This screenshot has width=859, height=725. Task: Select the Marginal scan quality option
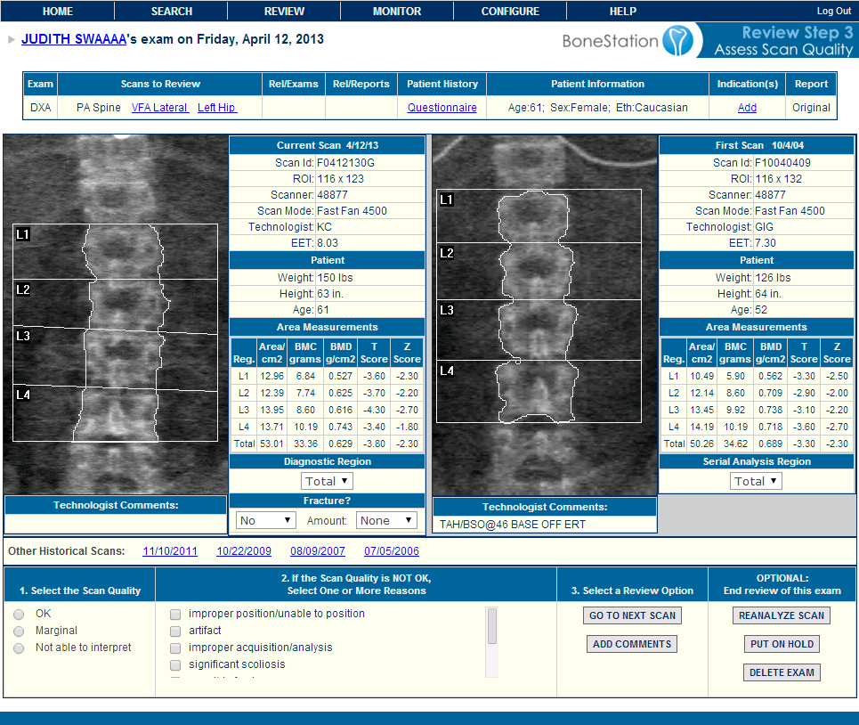[19, 631]
